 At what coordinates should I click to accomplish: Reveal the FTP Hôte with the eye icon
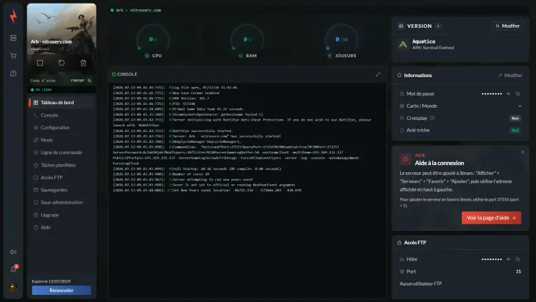[508, 259]
